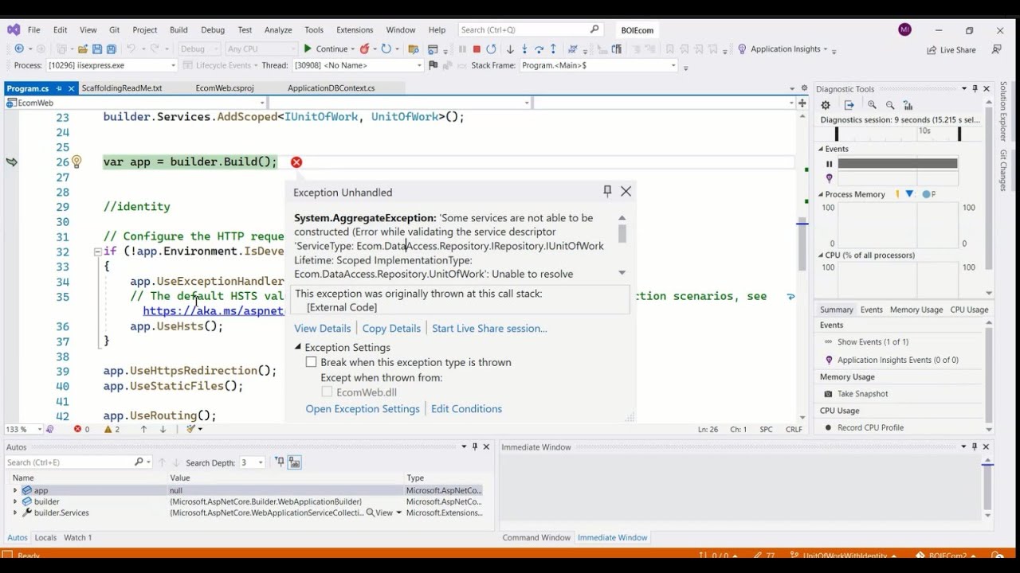
Task: Click the Select Tools export icon in Diagnostic Tools
Action: pos(849,105)
